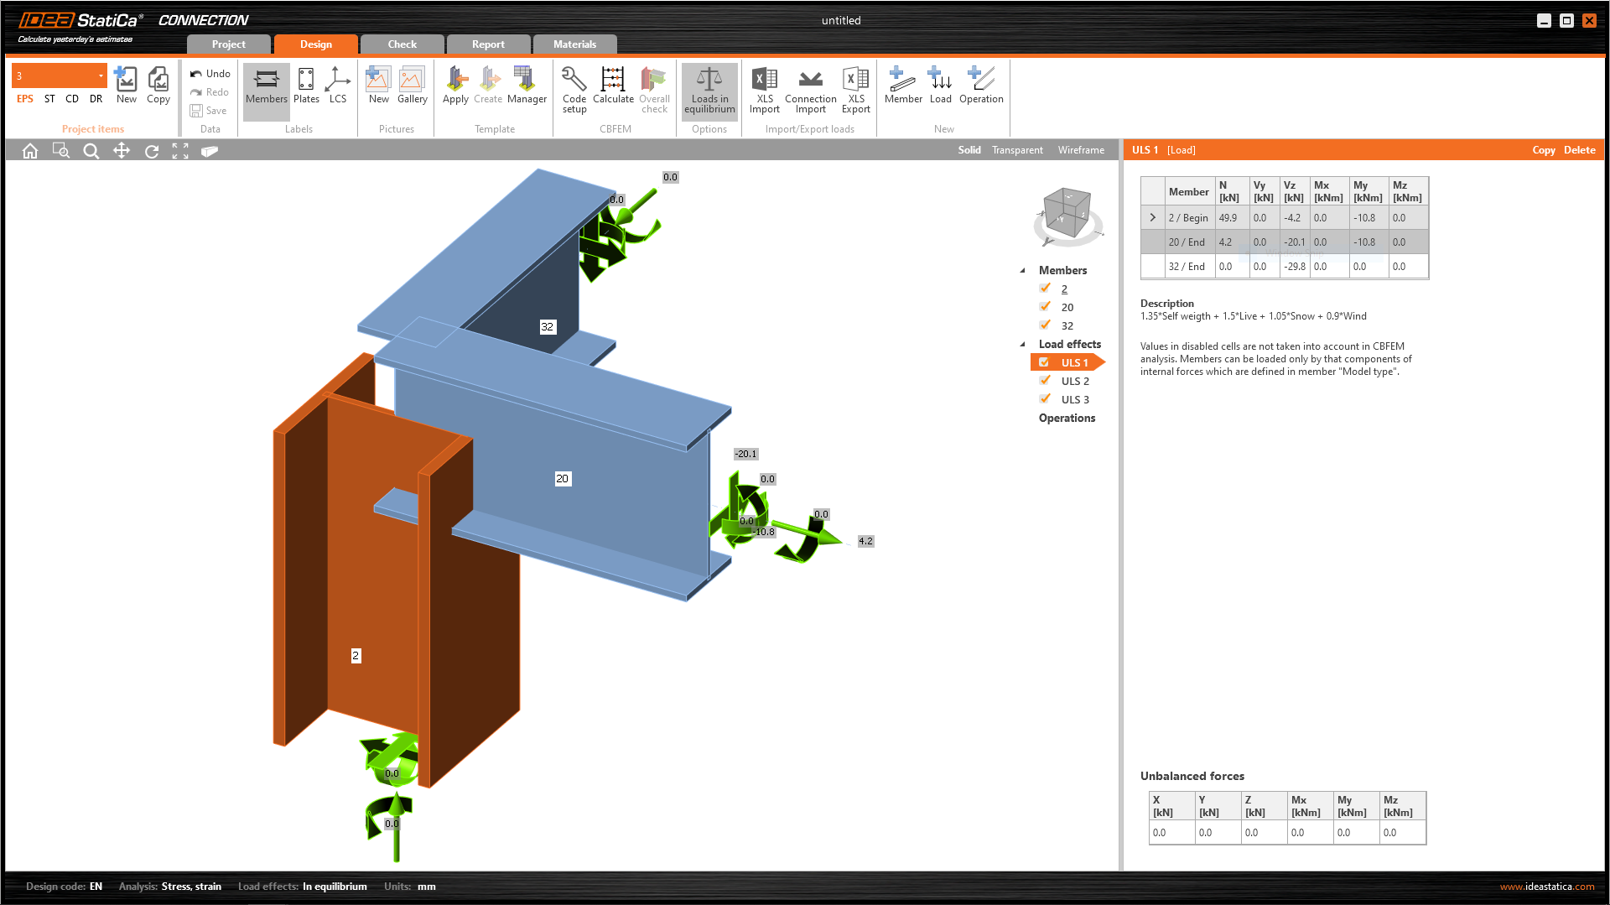Uncheck member 20 in the Members list
The height and width of the screenshot is (905, 1610).
click(x=1045, y=306)
